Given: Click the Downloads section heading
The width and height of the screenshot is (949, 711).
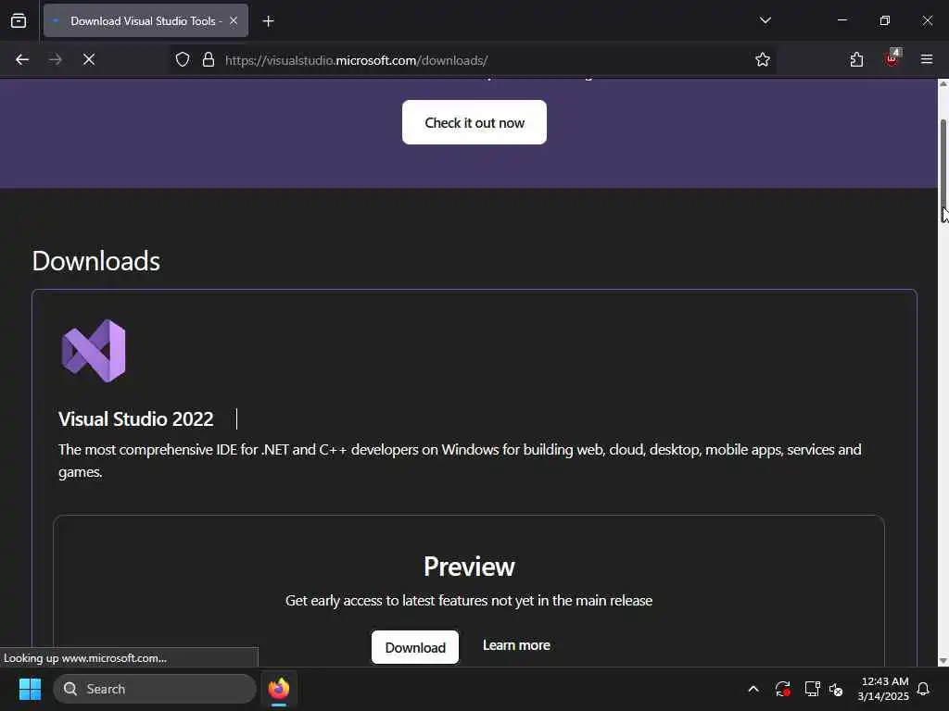Looking at the screenshot, I should point(96,261).
